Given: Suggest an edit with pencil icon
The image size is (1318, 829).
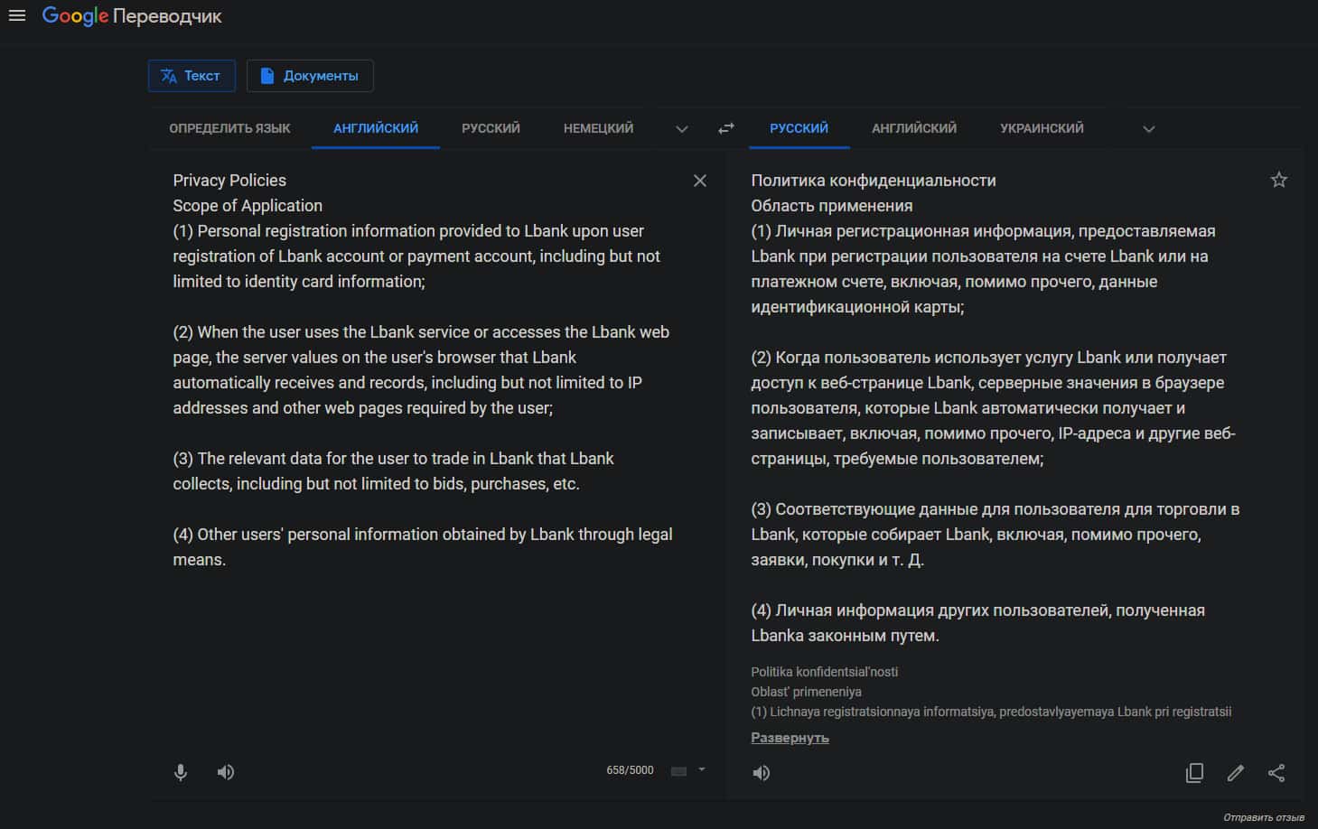Looking at the screenshot, I should coord(1235,773).
